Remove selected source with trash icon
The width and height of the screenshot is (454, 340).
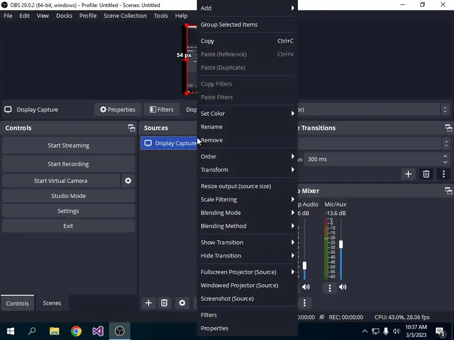164,303
